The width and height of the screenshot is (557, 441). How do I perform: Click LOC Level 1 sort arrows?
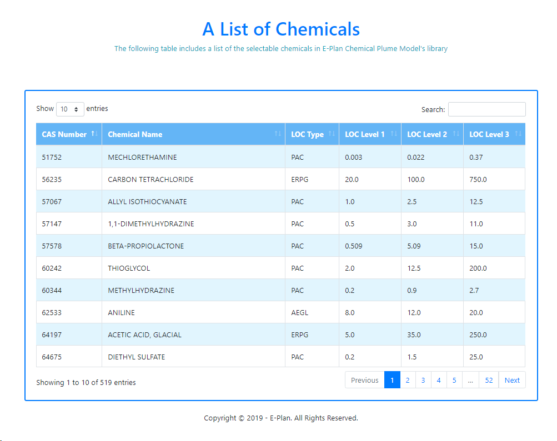click(x=394, y=134)
